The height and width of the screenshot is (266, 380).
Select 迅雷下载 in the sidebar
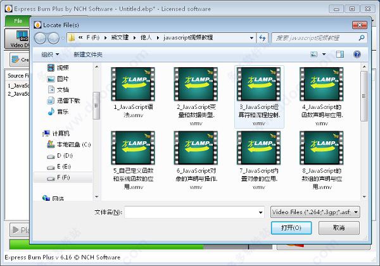63,101
